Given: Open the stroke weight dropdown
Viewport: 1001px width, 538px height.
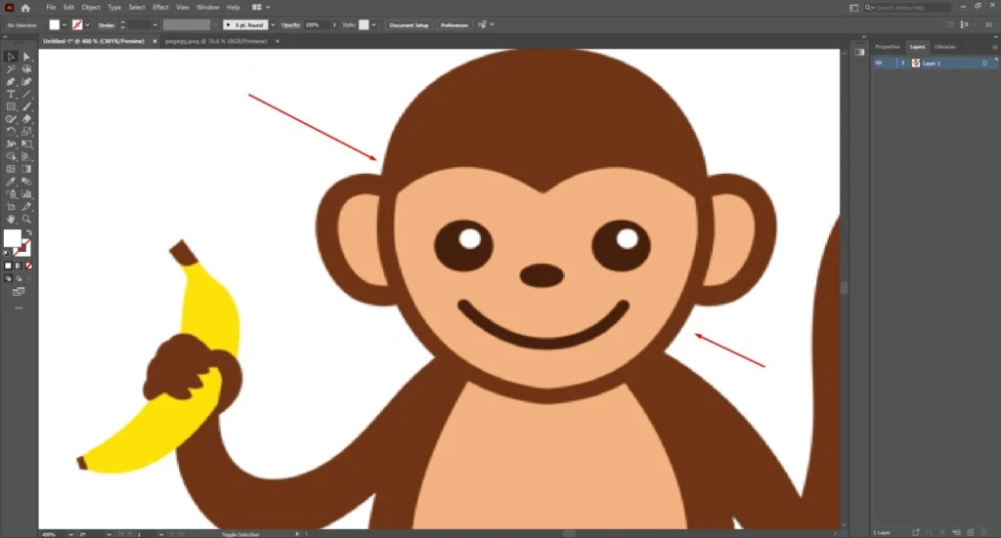Looking at the screenshot, I should (x=154, y=24).
